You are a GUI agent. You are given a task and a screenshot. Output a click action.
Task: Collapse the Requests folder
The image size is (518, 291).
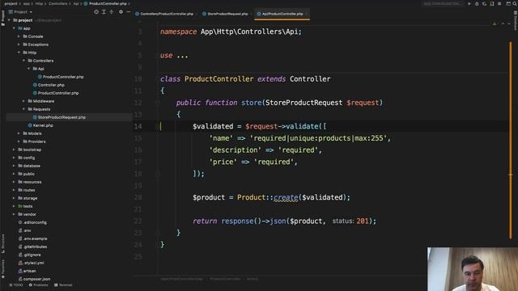pos(23,109)
